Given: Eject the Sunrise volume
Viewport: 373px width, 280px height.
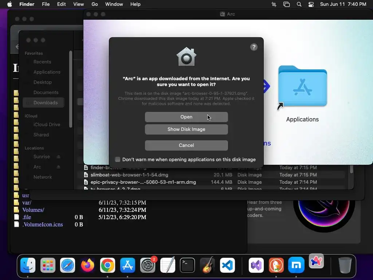Looking at the screenshot, I should coord(59,157).
